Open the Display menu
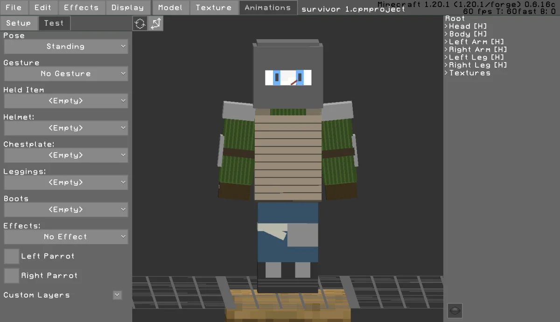Viewport: 560px width, 322px height. tap(128, 7)
